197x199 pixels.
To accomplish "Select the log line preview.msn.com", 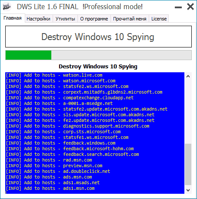I will click(54, 166).
